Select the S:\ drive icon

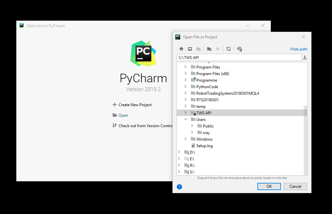click(187, 172)
